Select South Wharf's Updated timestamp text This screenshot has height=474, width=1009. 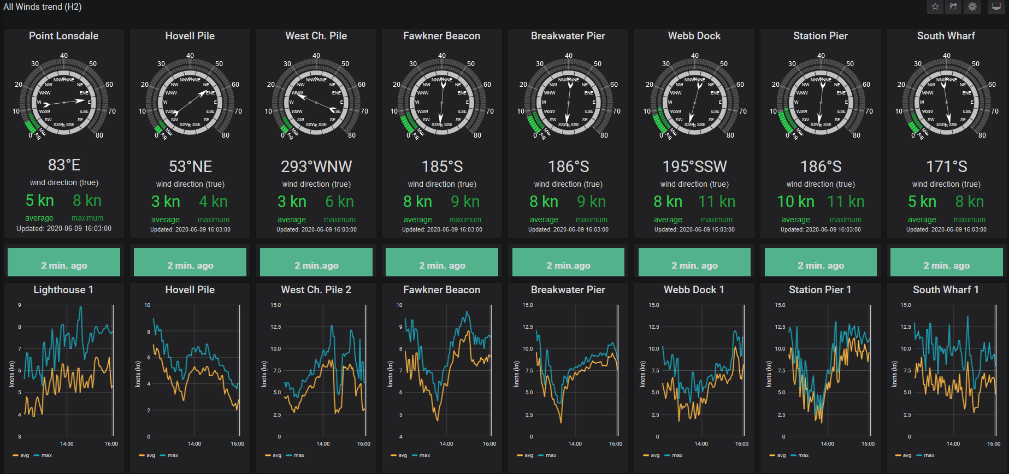(946, 229)
